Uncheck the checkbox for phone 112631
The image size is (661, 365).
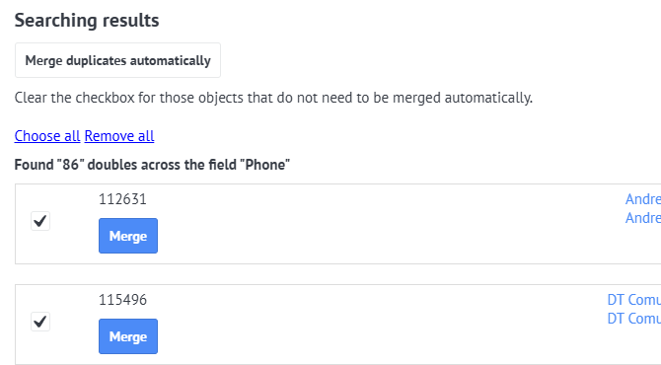pos(40,221)
